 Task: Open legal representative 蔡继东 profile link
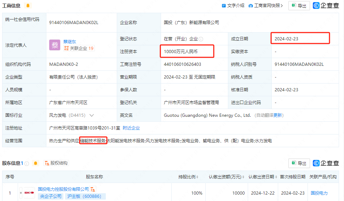pos(70,41)
